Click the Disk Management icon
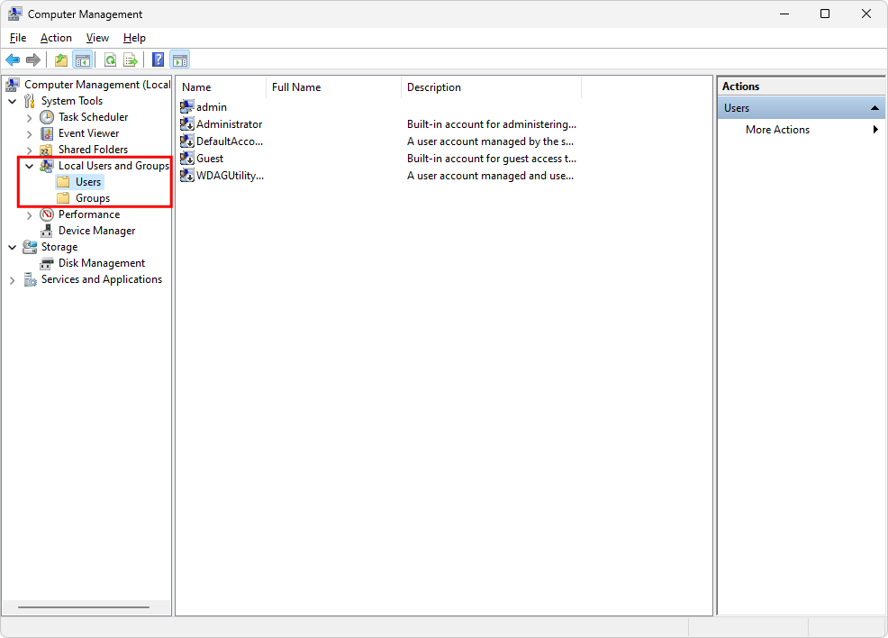This screenshot has width=888, height=638. click(47, 263)
